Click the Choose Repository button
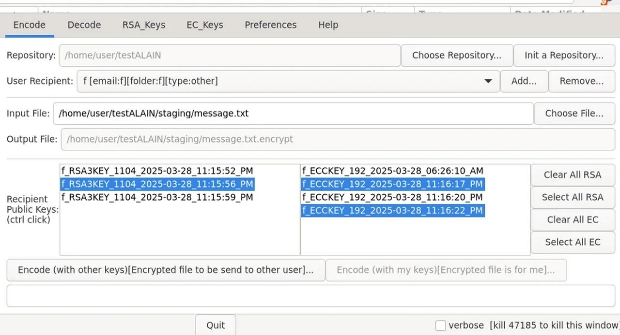The image size is (620, 335). tap(456, 55)
